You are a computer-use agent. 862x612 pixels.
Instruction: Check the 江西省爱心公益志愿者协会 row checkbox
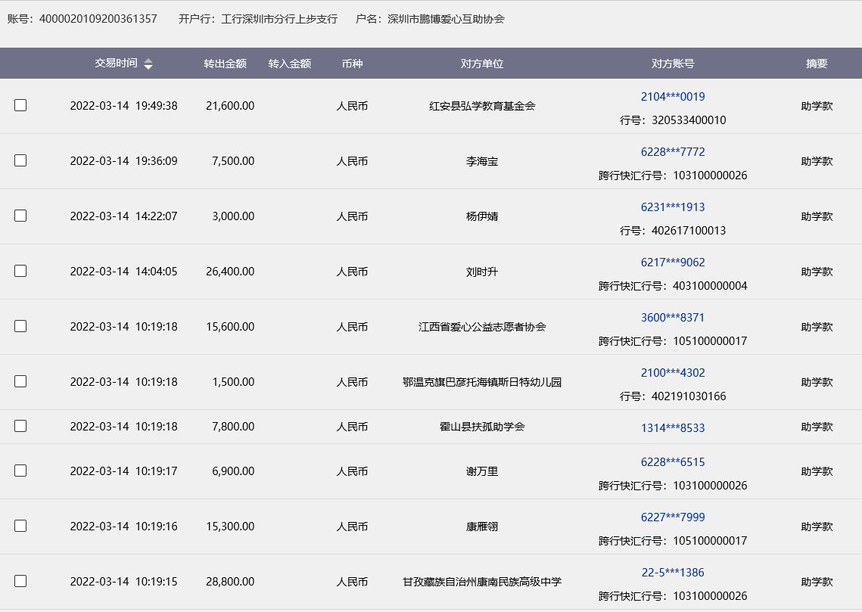click(20, 326)
